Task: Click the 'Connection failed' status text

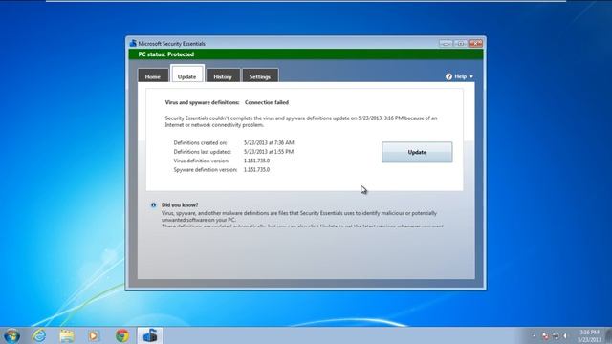Action: click(267, 102)
